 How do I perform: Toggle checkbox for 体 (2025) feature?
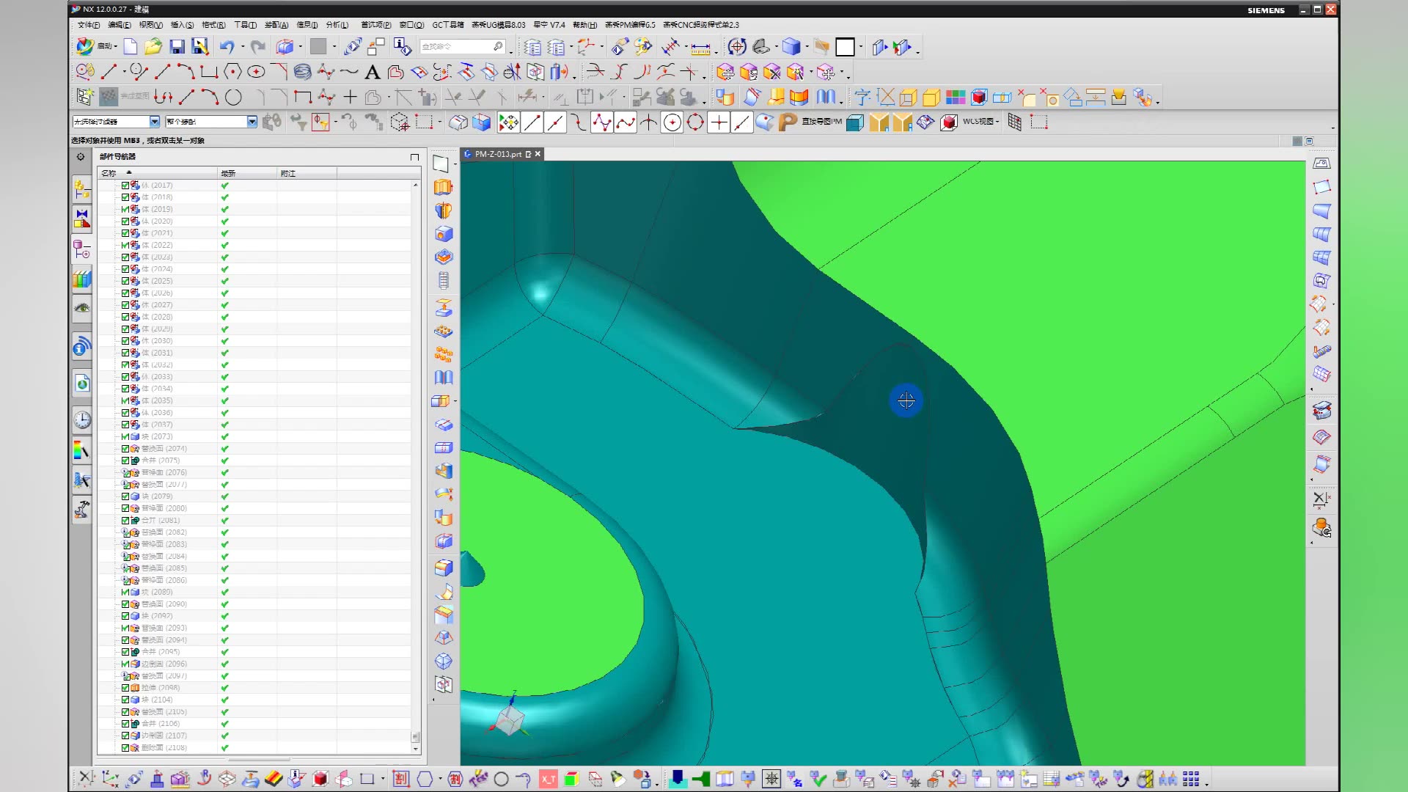(125, 281)
